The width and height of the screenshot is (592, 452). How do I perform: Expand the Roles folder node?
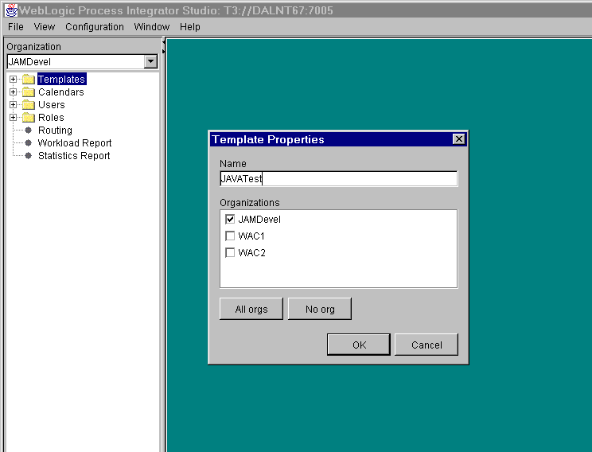[x=14, y=118]
